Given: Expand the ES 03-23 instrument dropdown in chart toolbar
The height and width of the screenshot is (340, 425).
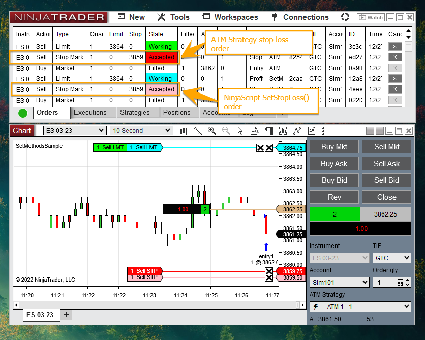Looking at the screenshot, I should [x=74, y=130].
